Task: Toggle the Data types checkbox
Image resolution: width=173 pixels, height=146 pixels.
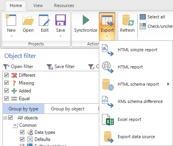Action: pyautogui.click(x=22, y=132)
